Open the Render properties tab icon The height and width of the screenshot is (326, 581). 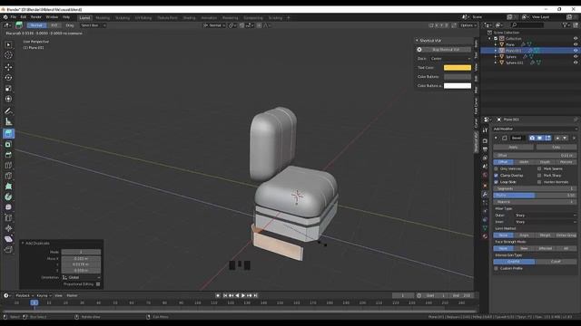click(485, 141)
